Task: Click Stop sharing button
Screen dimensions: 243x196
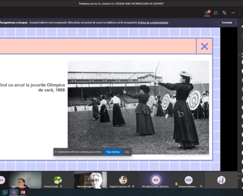Action: 113,152
